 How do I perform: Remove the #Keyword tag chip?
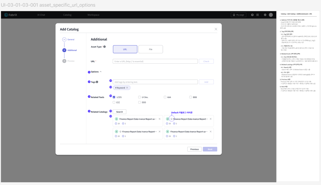[x=127, y=88]
